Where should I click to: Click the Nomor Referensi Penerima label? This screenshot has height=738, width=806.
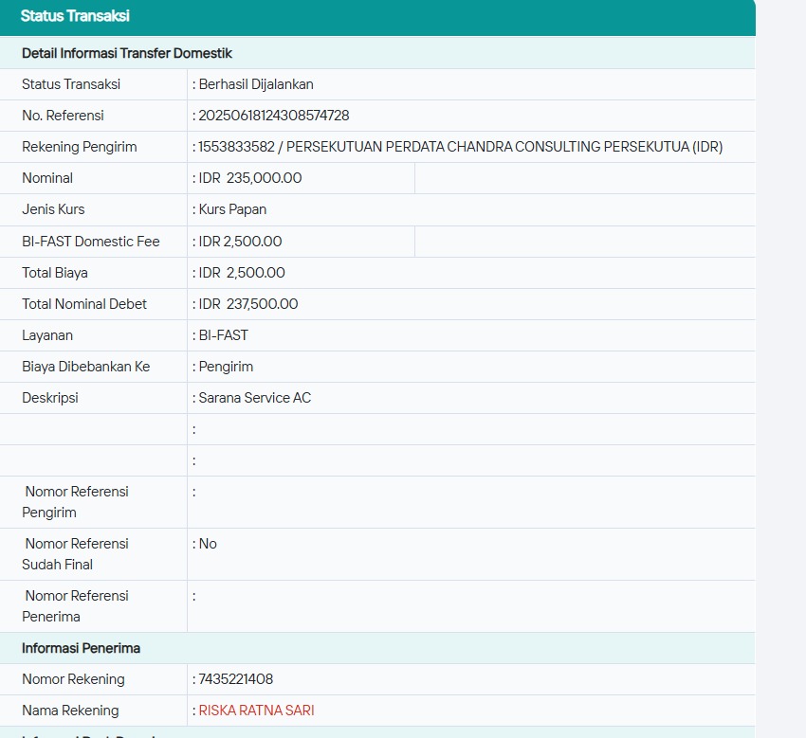pyautogui.click(x=76, y=606)
